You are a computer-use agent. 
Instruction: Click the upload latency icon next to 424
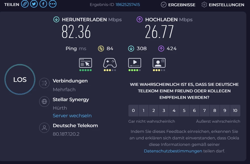point(161,49)
